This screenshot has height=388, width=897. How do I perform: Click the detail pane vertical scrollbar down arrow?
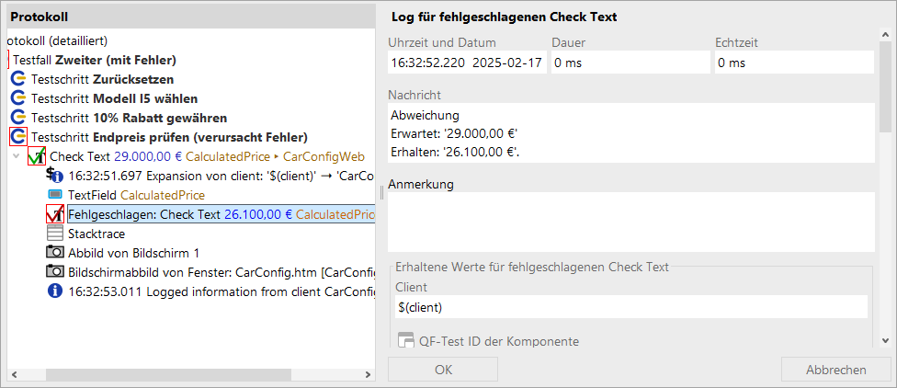[x=885, y=341]
